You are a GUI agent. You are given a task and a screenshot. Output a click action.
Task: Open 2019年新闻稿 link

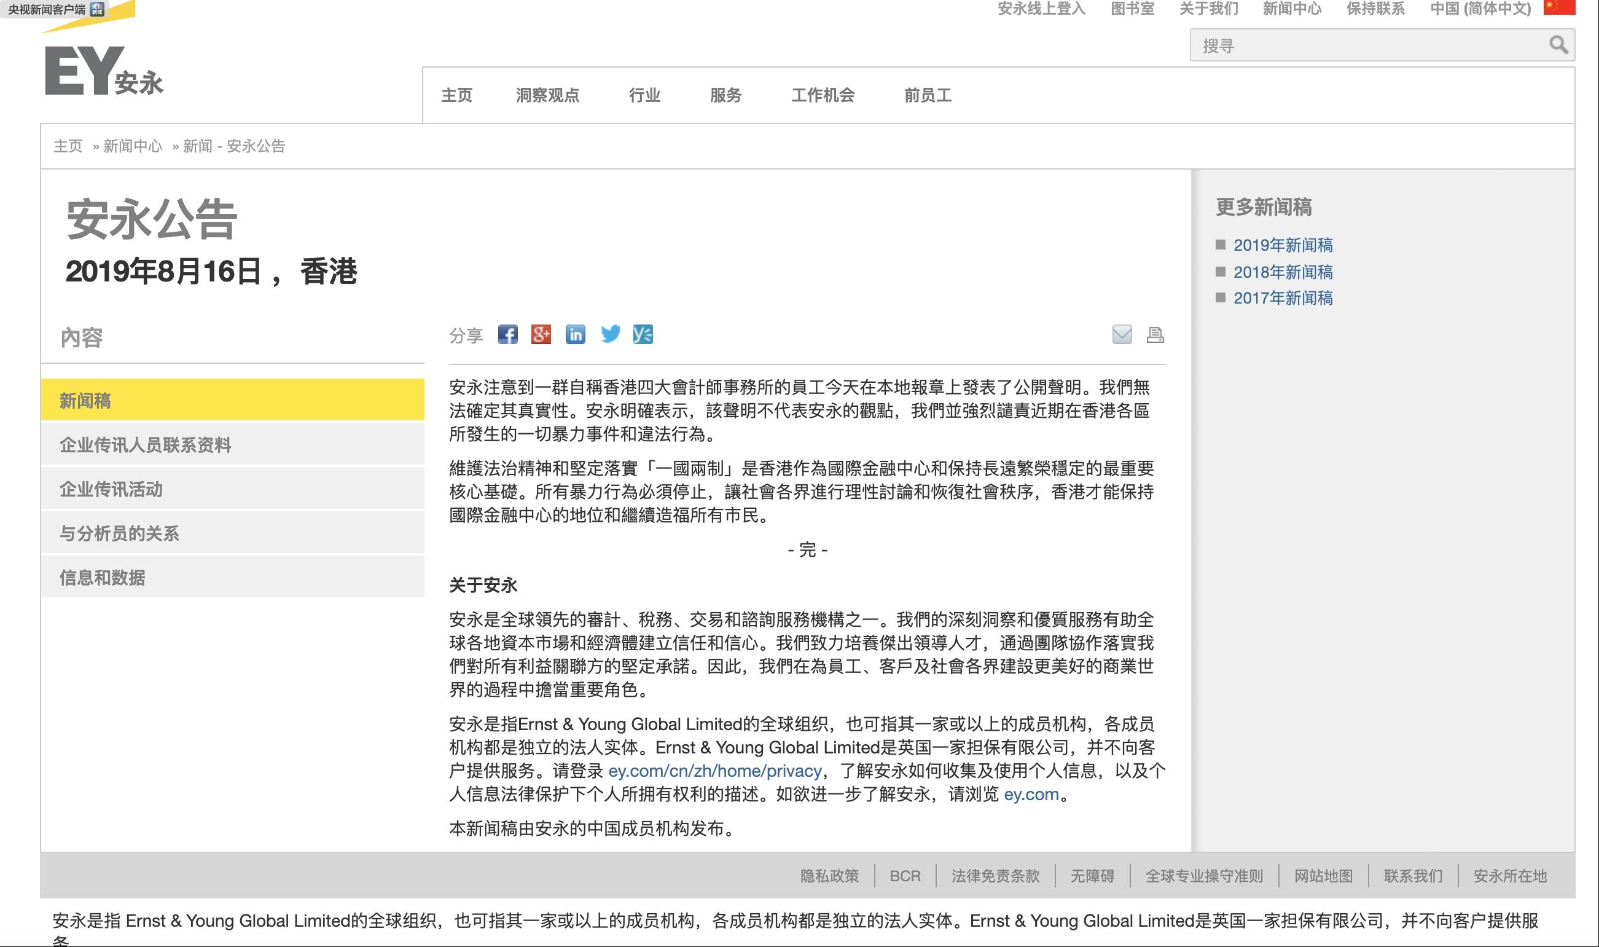point(1283,245)
